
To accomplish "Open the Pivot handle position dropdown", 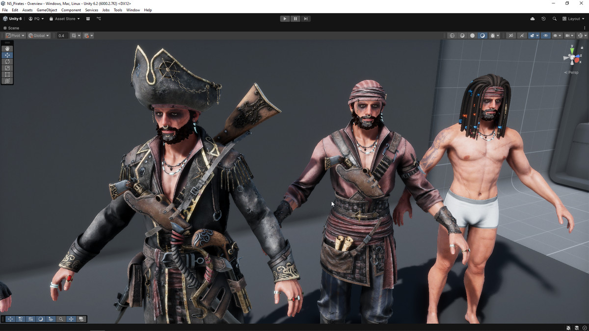I will click(15, 36).
